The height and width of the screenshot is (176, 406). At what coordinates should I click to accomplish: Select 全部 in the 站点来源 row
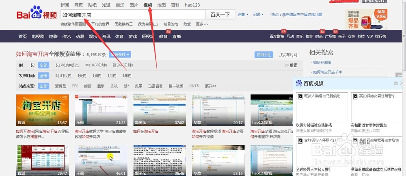(x=43, y=86)
